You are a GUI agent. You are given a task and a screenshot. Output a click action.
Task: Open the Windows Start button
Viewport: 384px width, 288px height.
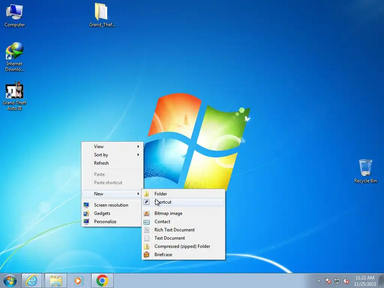tap(10, 280)
